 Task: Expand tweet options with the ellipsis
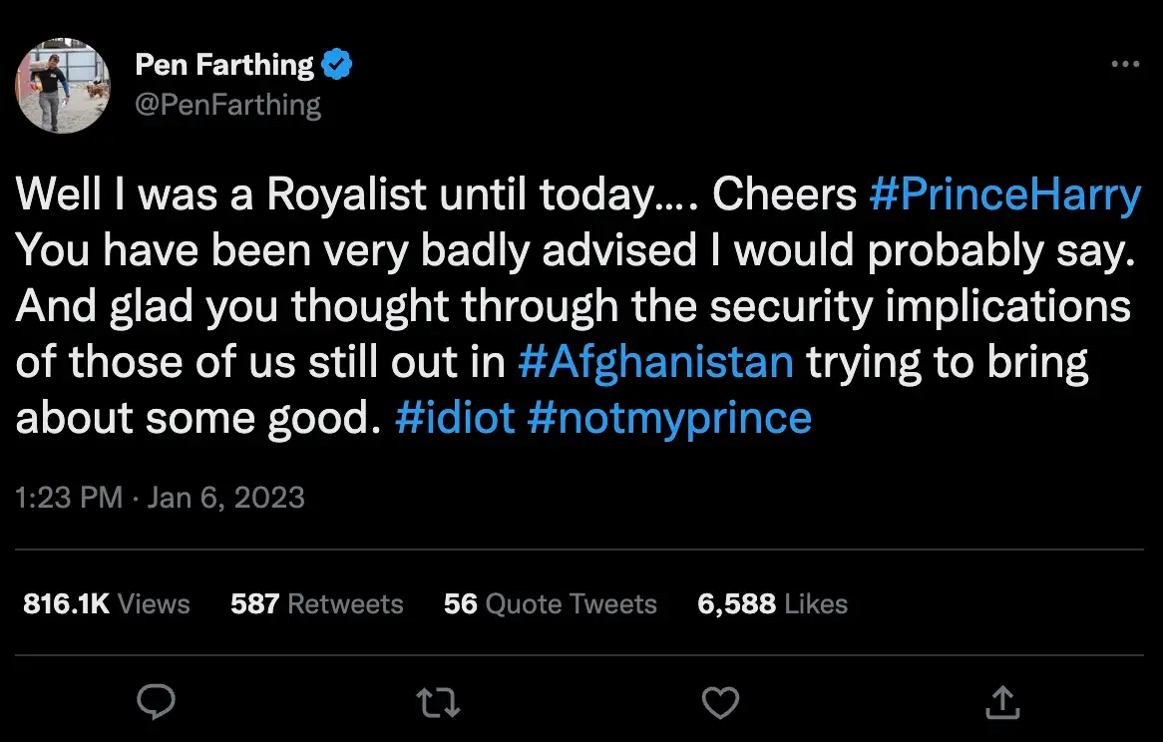[1125, 62]
